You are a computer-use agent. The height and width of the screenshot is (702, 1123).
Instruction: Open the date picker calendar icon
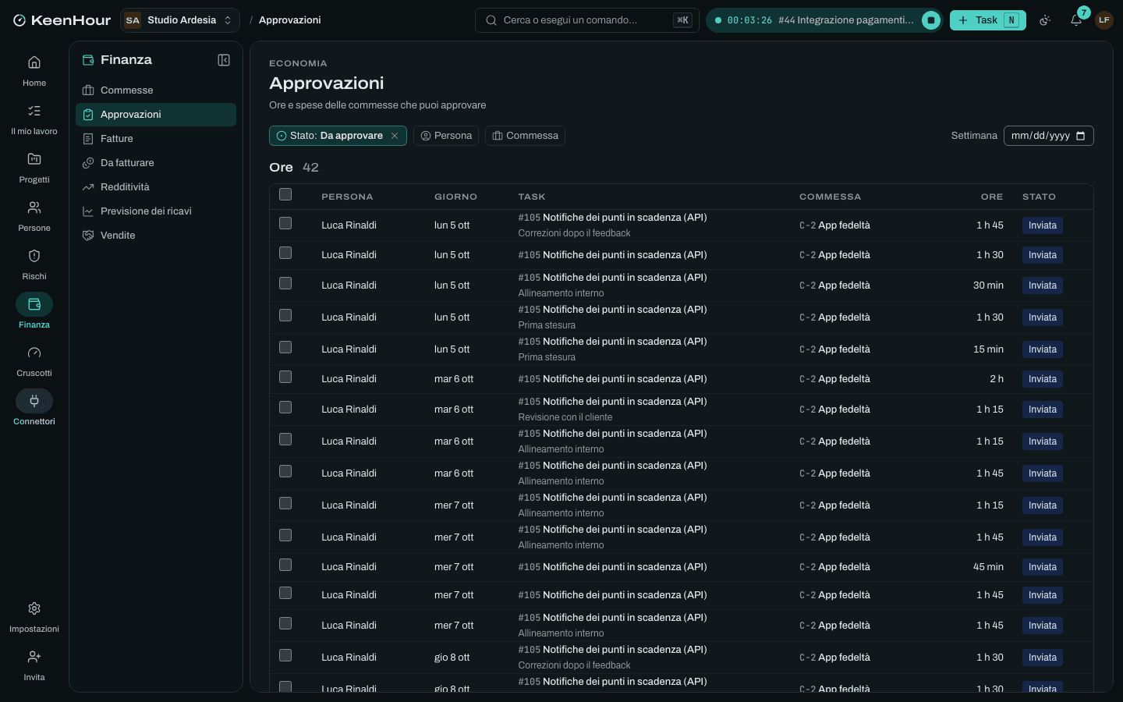(1080, 136)
